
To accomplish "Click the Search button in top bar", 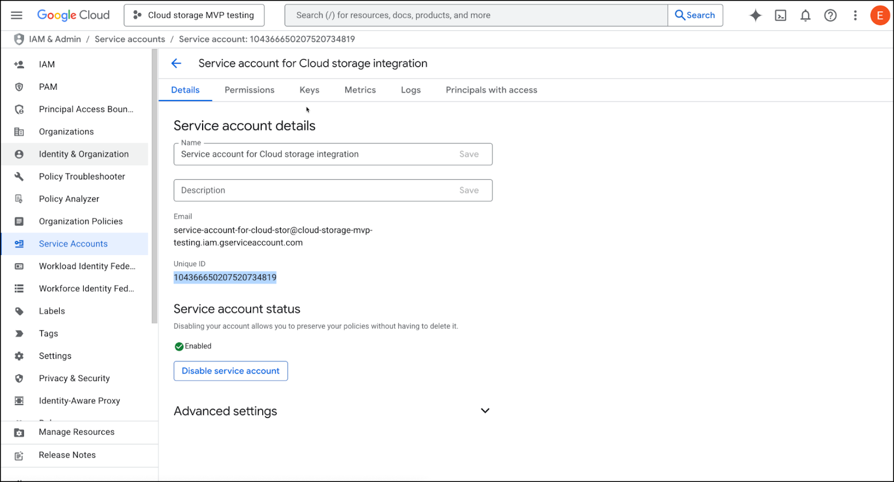I will (x=695, y=16).
